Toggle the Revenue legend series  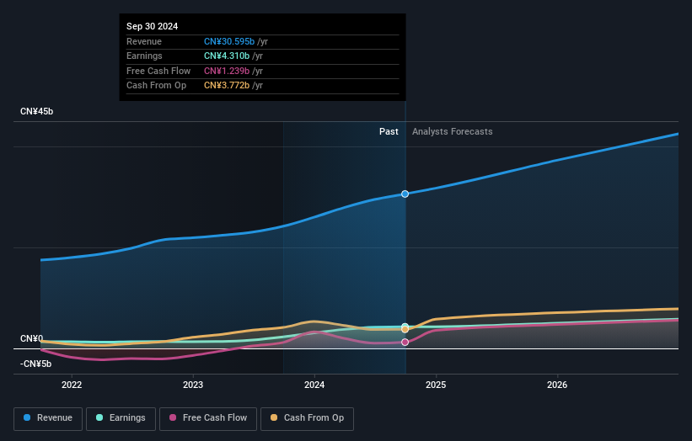48,418
